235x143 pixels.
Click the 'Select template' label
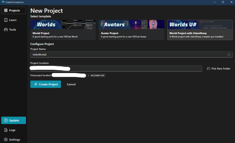(x=41, y=16)
